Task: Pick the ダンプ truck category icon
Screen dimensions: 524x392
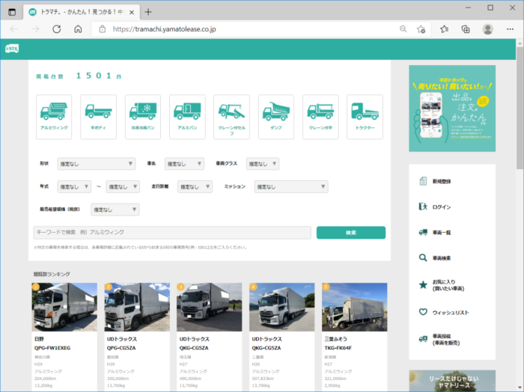Action: (276, 117)
